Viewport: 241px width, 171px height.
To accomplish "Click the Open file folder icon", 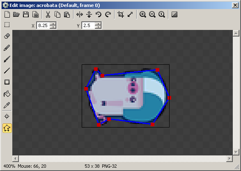I will pos(16,14).
